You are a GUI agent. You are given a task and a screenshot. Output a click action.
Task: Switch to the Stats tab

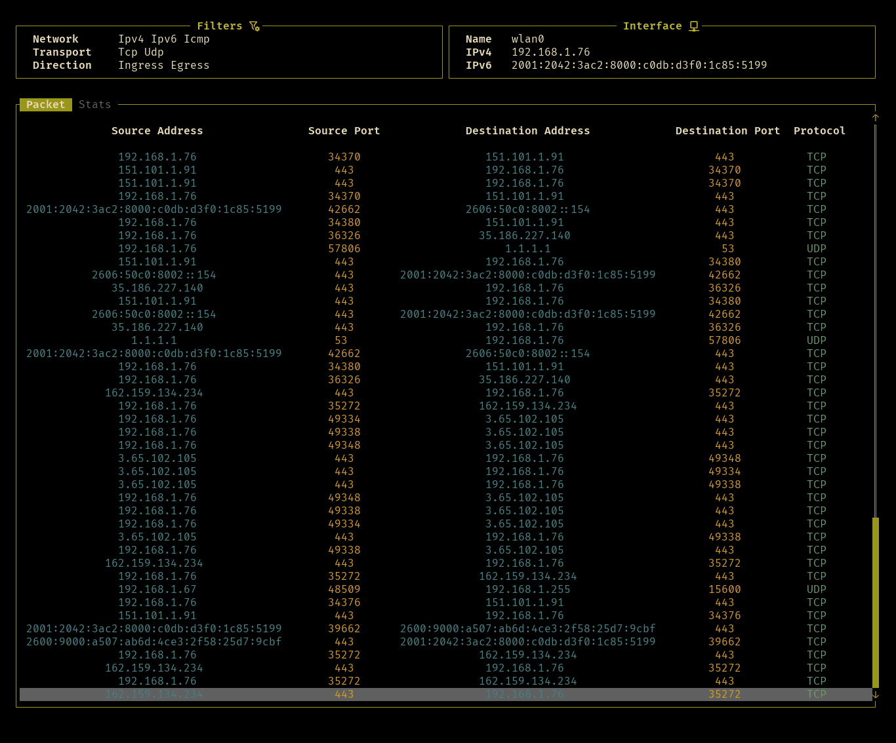[94, 104]
